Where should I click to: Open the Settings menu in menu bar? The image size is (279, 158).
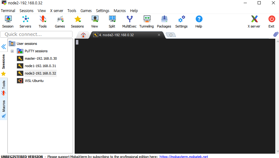tap(103, 11)
